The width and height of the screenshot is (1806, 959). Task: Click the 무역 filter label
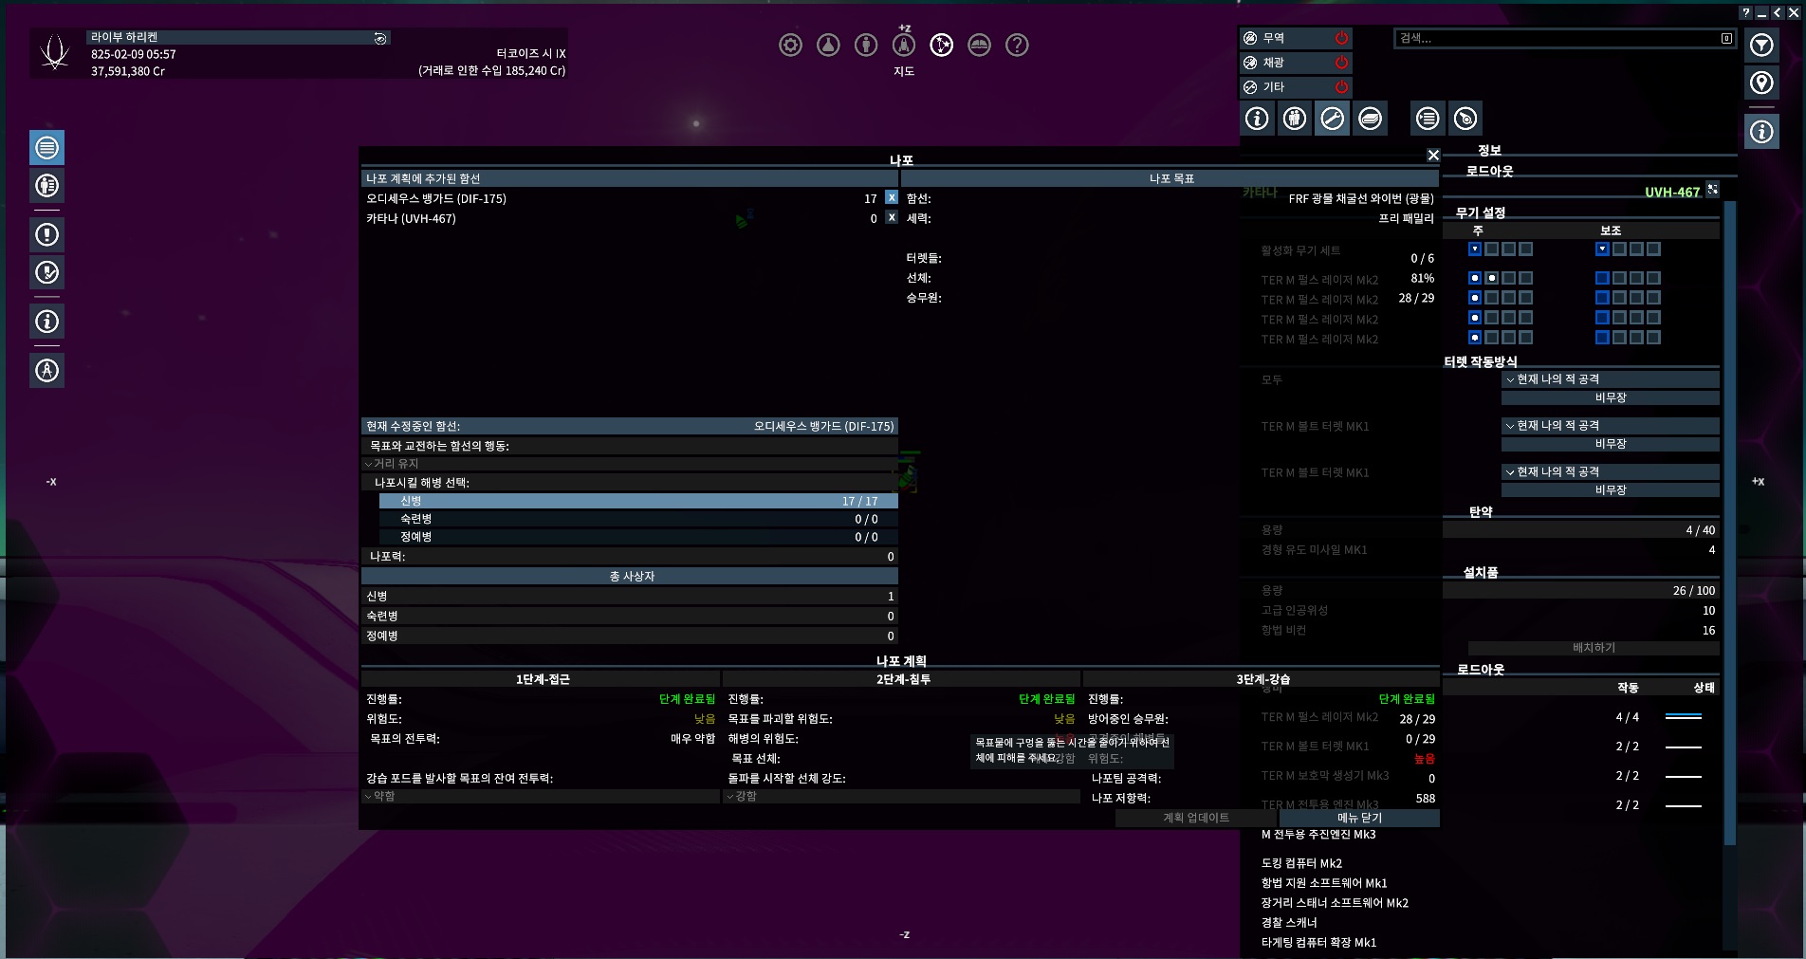[x=1273, y=38]
